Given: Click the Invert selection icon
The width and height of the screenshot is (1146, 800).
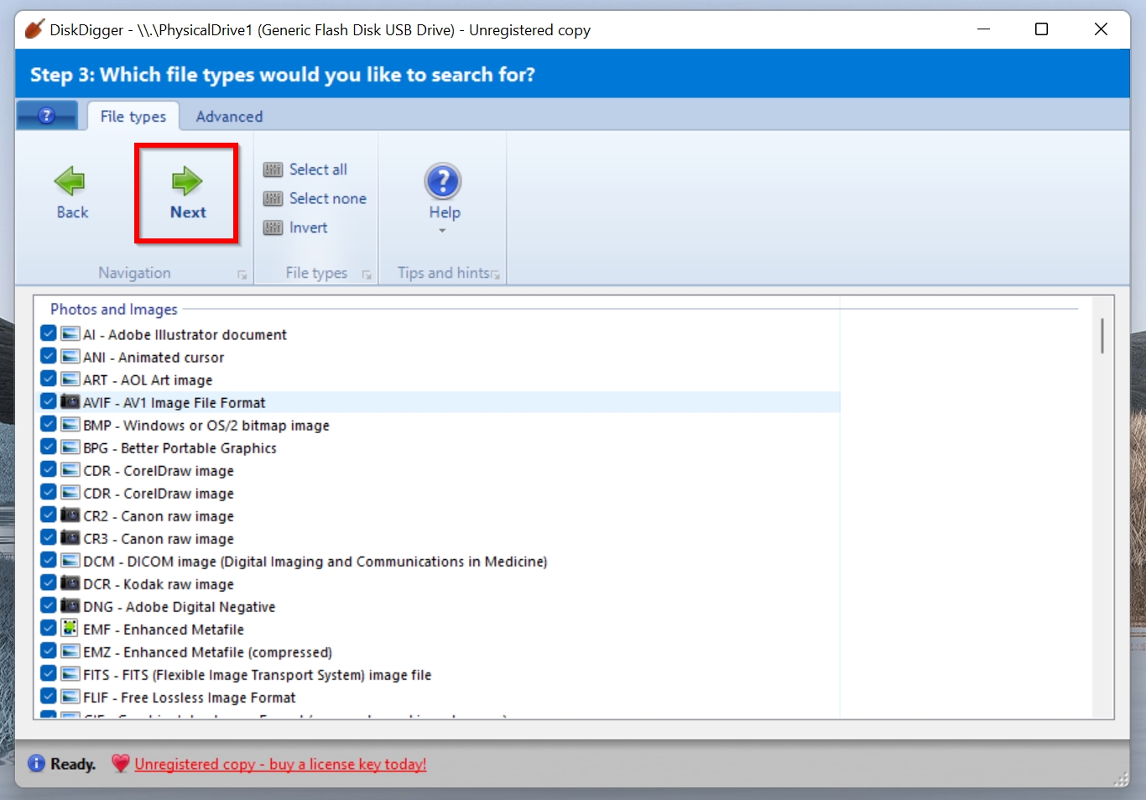Looking at the screenshot, I should [x=273, y=227].
